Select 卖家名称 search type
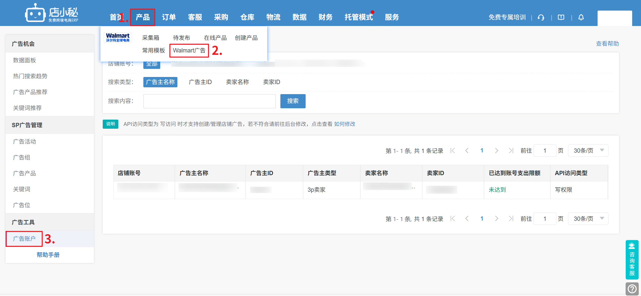Image resolution: width=641 pixels, height=296 pixels. [237, 82]
